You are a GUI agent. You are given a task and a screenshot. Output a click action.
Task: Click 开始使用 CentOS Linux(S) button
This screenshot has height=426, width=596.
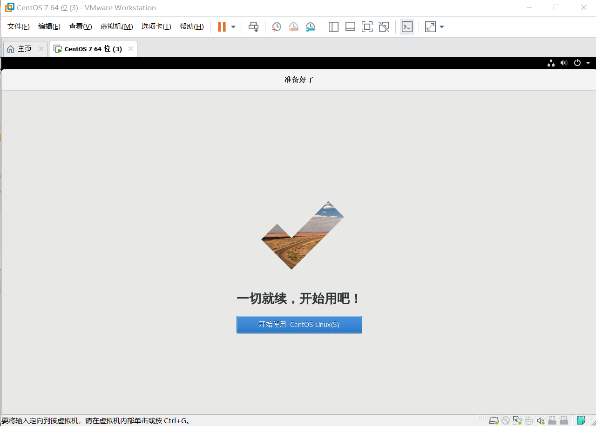click(299, 325)
